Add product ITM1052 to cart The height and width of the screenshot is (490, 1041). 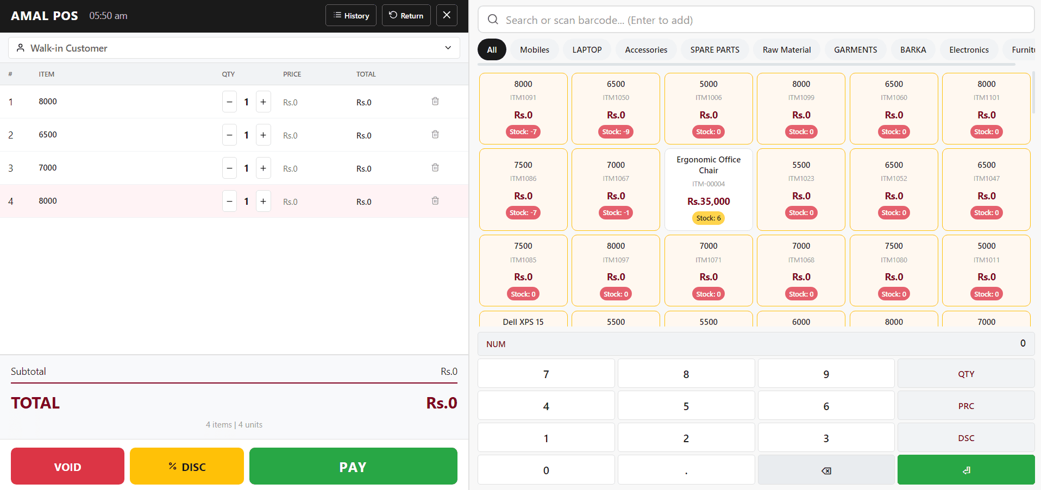(x=894, y=190)
